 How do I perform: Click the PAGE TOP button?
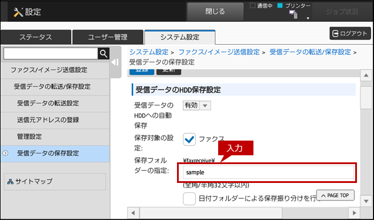click(x=335, y=195)
